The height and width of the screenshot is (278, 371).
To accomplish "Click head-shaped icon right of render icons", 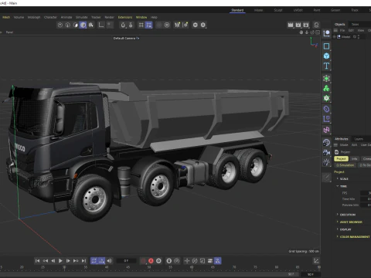I will 316,25.
